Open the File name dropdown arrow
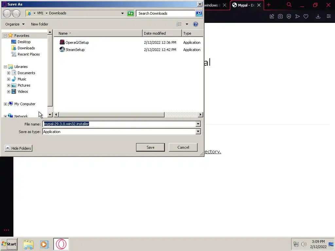Viewport: 335px width, 251px height. pos(198,124)
